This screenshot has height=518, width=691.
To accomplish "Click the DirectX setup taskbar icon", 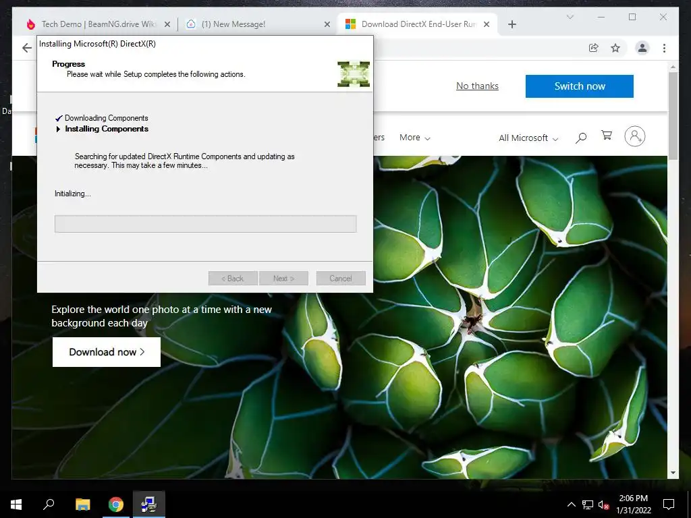I will [x=149, y=505].
